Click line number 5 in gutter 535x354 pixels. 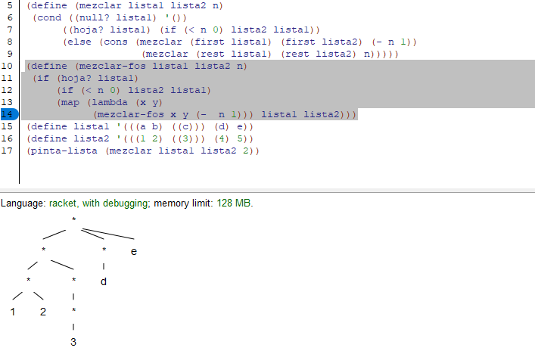point(10,5)
